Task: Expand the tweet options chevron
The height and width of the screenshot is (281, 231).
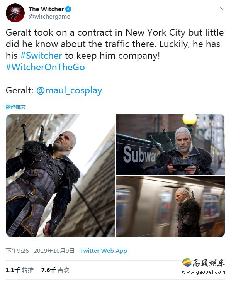Action: [x=222, y=8]
